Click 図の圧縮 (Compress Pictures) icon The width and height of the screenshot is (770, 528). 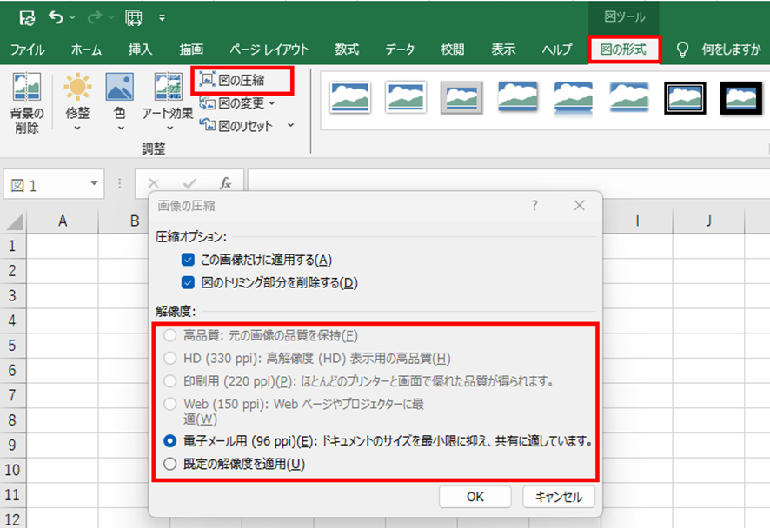point(208,81)
